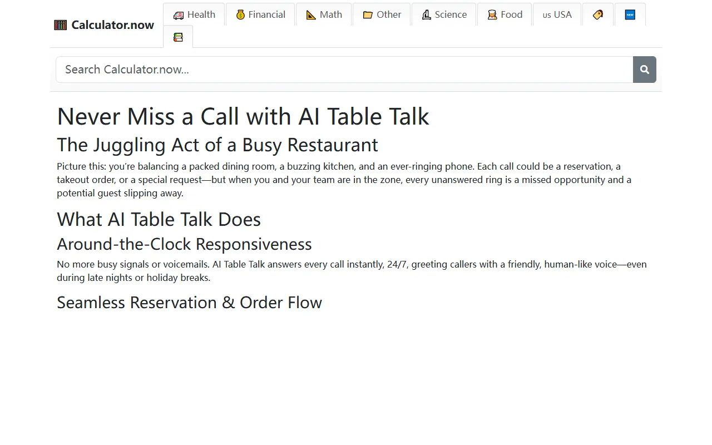Screen dimensions: 712x445
Task: Select the Food category tab
Action: [505, 14]
